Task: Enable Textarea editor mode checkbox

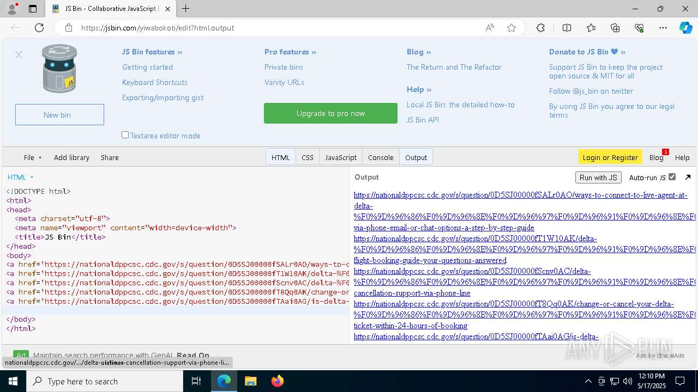Action: (125, 135)
